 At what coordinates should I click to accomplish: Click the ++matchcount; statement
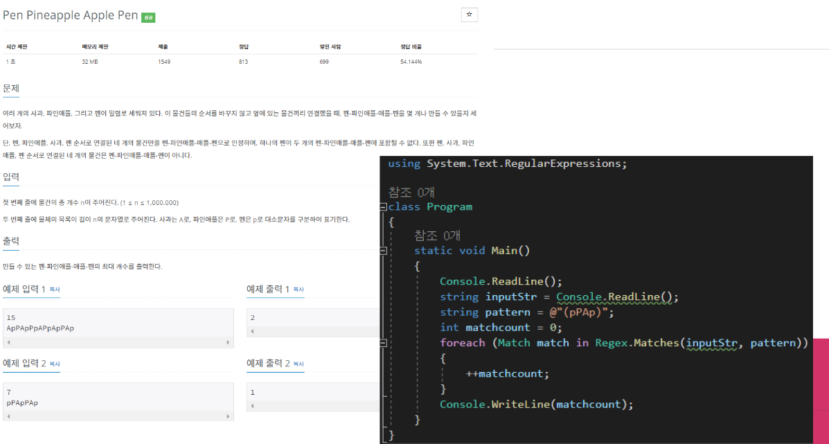click(508, 373)
